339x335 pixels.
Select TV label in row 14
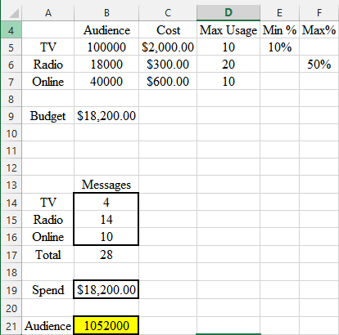48,203
